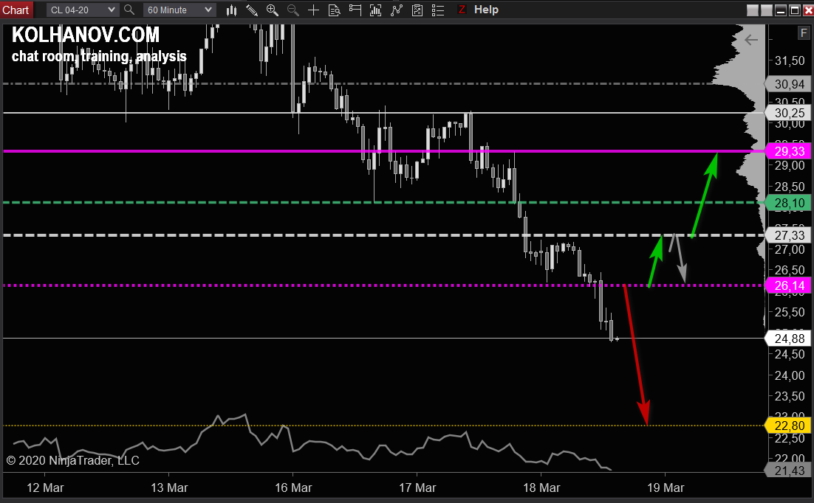Screen dimensions: 814x503
Task: Activate the crosshair cursor tool
Action: pos(314,10)
